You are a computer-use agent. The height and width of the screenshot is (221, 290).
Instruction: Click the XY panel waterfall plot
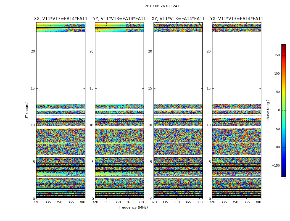pos(178,110)
